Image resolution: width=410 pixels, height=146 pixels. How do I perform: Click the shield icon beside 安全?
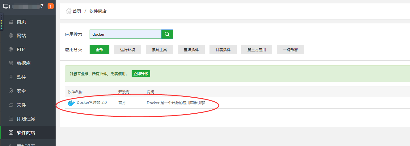[11, 91]
